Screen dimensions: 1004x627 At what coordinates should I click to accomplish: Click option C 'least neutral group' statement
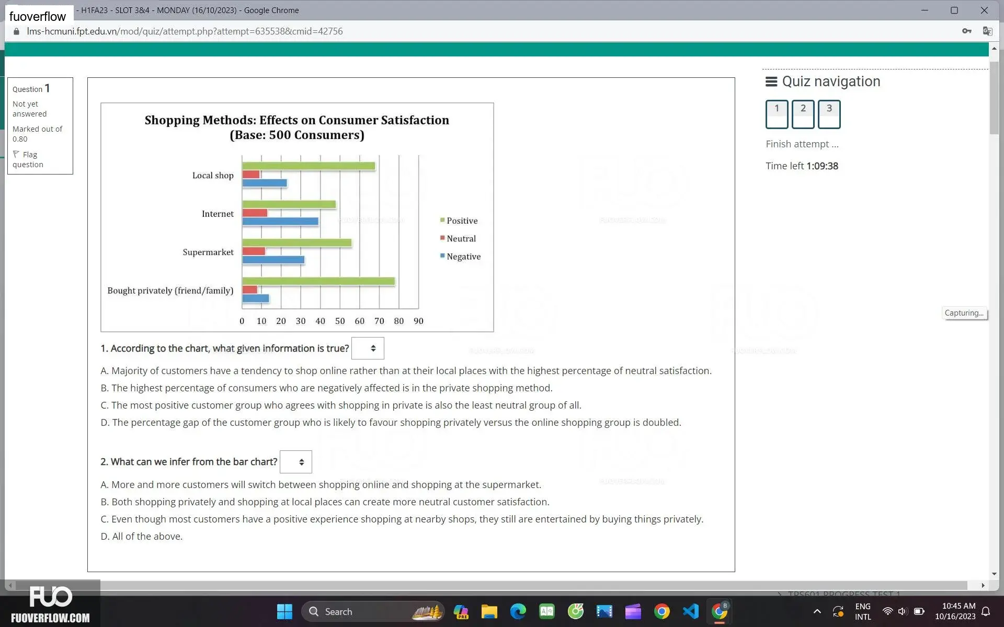click(x=341, y=405)
